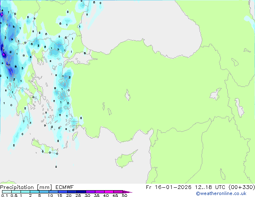255x197 pixels.
Task: Choose the 30–35 mm purple legend swatch
Action: [90, 192]
